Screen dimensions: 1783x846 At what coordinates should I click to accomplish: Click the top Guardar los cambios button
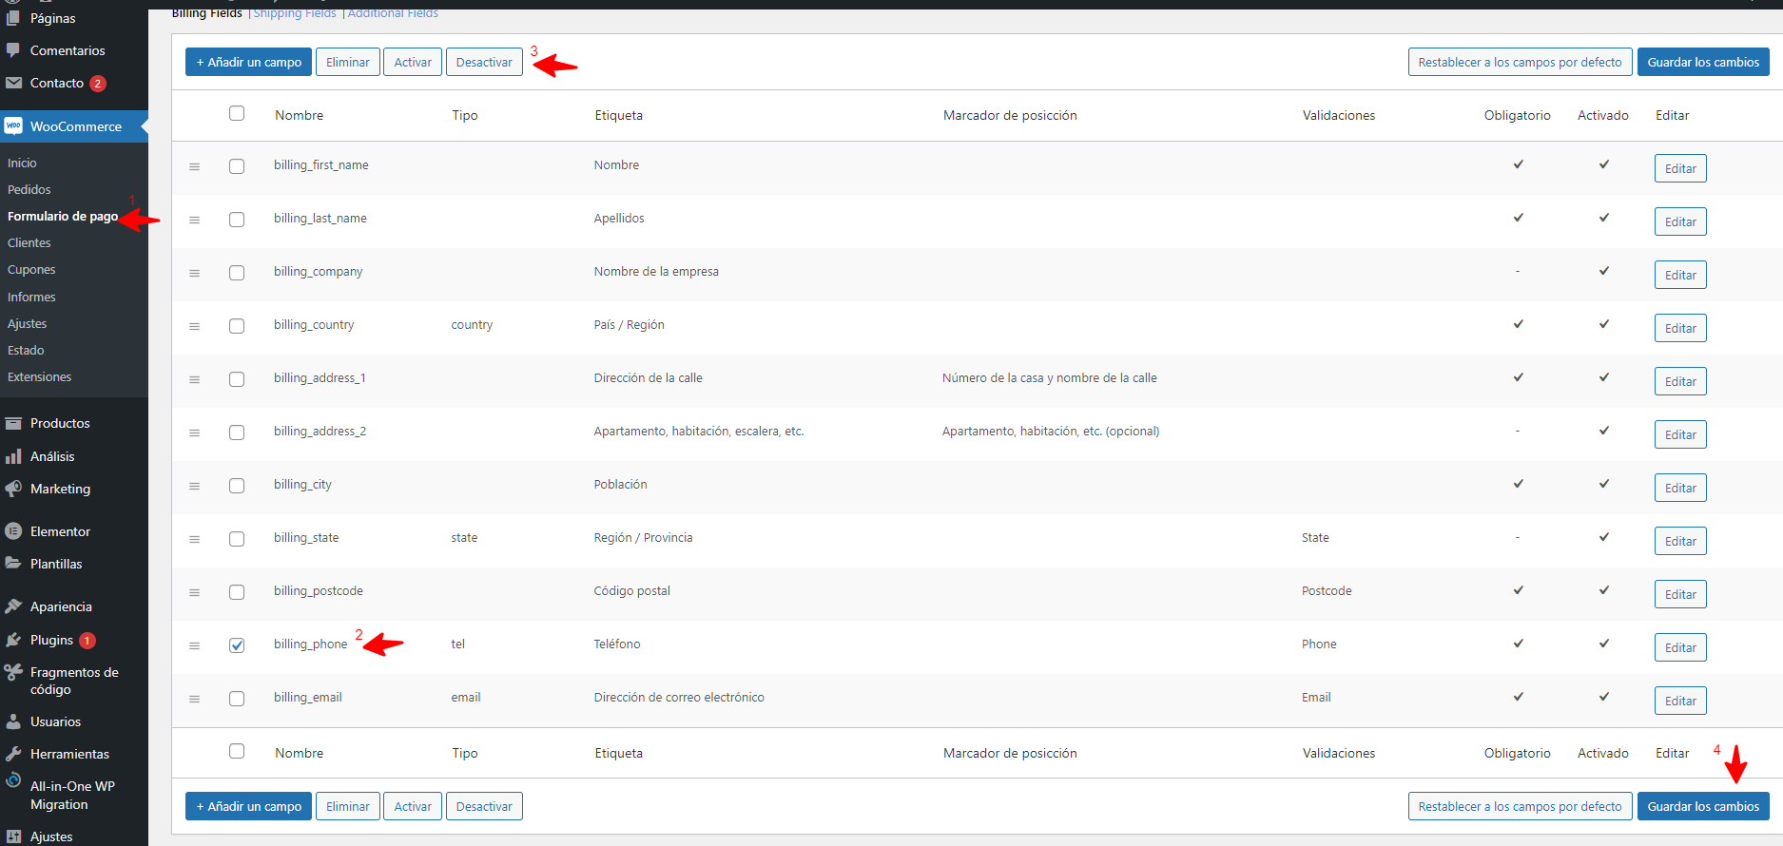(1703, 62)
